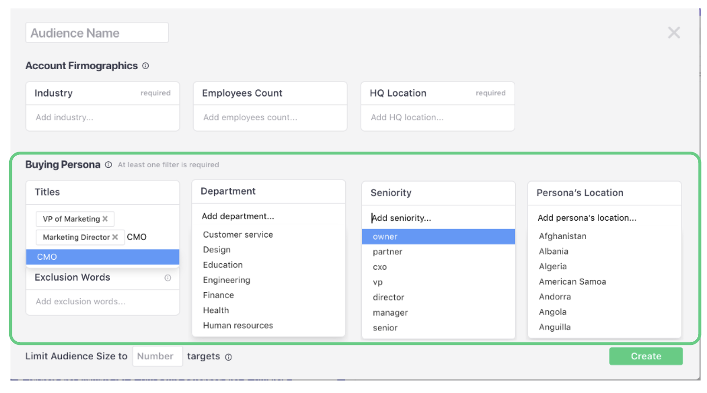Choose owner in Seniority list
The image size is (707, 393).
point(438,237)
